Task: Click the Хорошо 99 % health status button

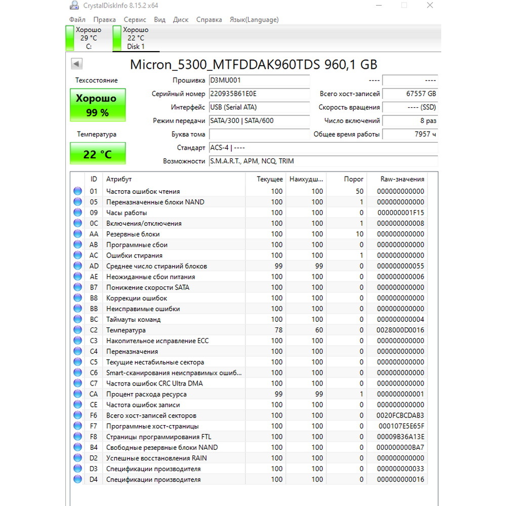Action: [98, 105]
